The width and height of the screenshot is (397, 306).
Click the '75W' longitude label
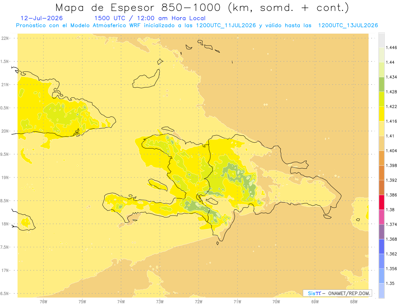click(82, 301)
